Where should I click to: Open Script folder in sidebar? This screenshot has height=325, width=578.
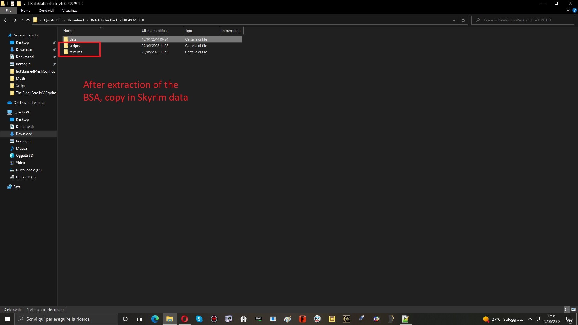point(20,86)
